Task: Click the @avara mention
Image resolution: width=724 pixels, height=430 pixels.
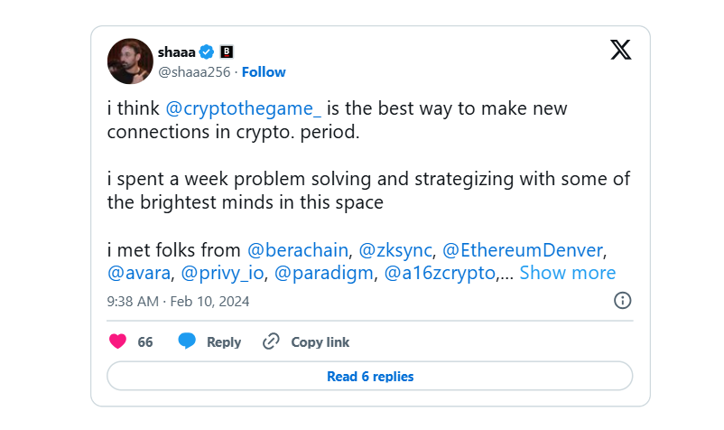Action: (139, 274)
